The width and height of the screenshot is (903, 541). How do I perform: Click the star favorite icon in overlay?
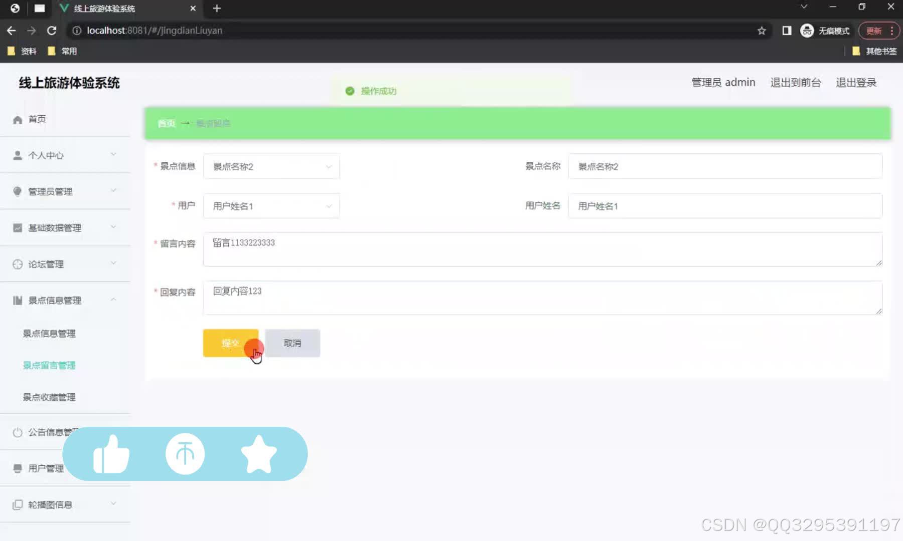tap(259, 454)
